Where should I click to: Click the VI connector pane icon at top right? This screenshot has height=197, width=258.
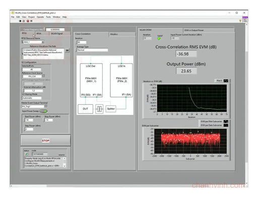point(245,19)
